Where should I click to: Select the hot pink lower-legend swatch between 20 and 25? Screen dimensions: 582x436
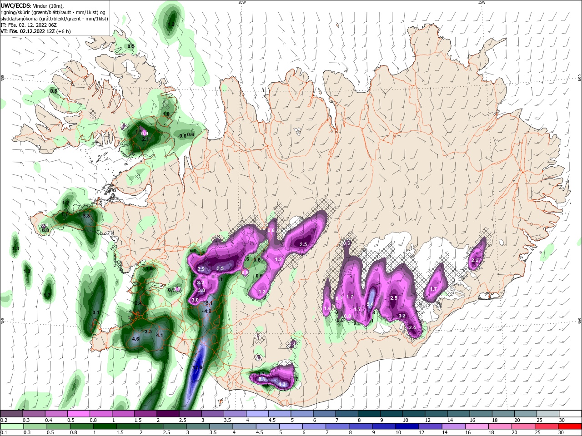pyautogui.click(x=523, y=426)
